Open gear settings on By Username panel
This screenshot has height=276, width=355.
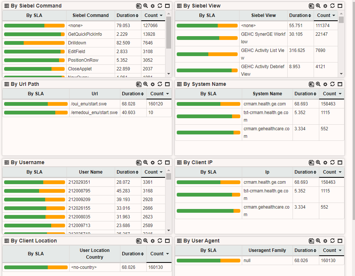point(153,163)
